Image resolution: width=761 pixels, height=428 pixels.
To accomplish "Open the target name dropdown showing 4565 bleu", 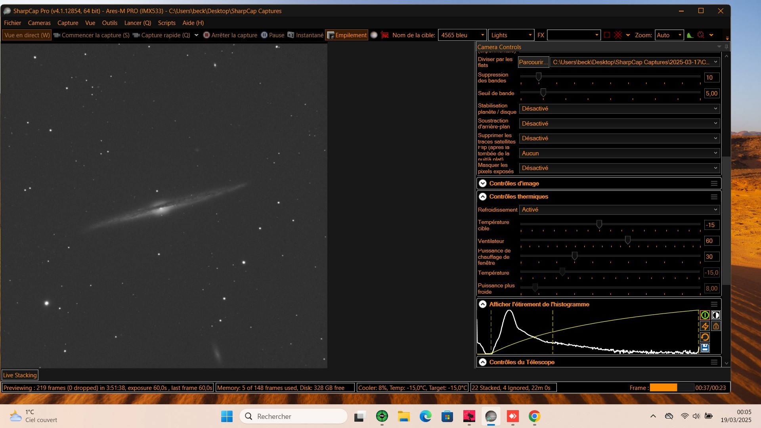I will pos(462,35).
